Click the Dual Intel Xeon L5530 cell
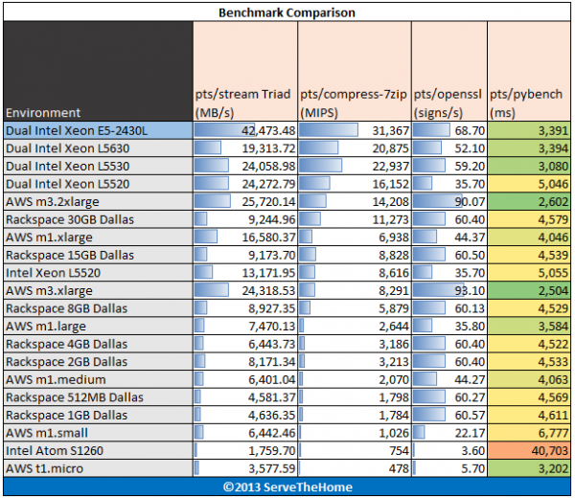 pyautogui.click(x=99, y=166)
